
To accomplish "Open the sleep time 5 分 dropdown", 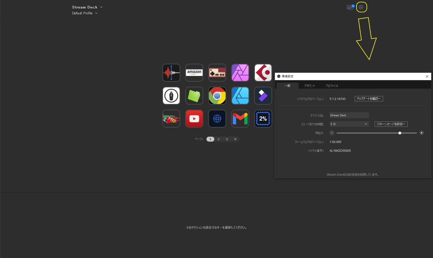I will point(349,124).
